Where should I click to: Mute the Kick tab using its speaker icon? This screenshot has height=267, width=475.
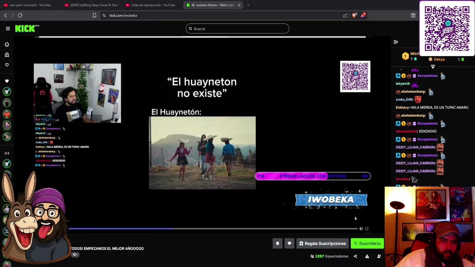click(193, 5)
